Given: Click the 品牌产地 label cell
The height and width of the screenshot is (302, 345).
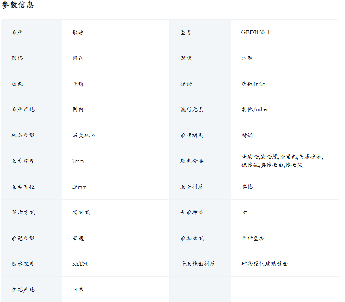Looking at the screenshot, I should click(x=23, y=110).
